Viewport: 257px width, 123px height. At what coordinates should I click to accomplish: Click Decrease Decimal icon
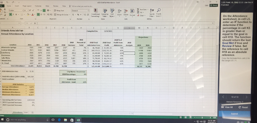click(88, 15)
